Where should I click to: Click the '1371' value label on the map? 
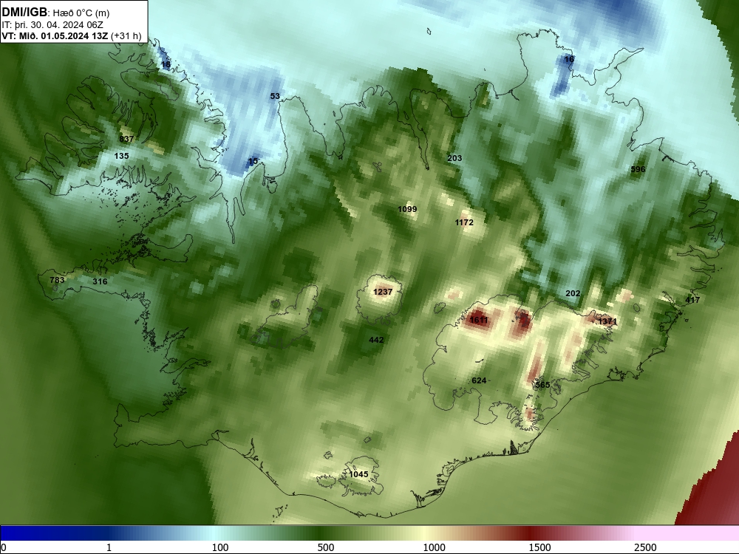click(607, 321)
